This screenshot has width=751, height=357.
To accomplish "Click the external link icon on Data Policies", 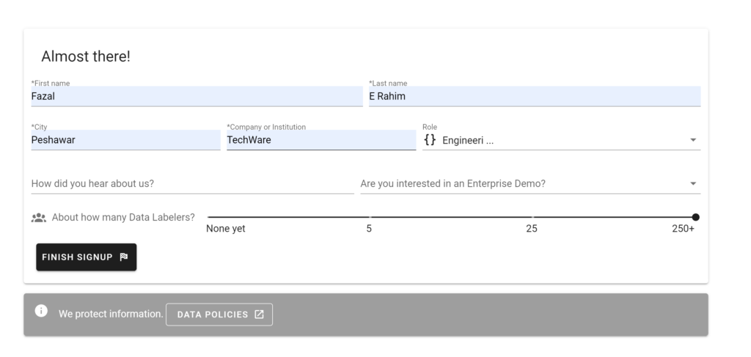I will [259, 314].
